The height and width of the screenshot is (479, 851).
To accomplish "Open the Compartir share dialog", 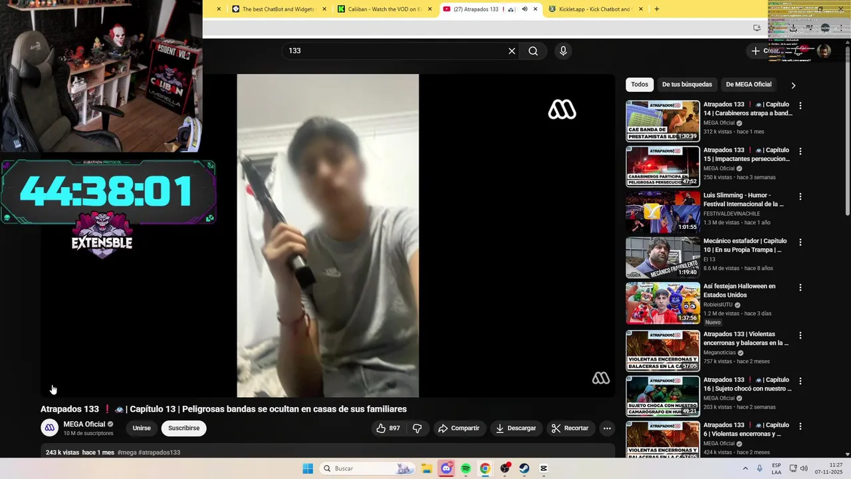I will coord(459,428).
